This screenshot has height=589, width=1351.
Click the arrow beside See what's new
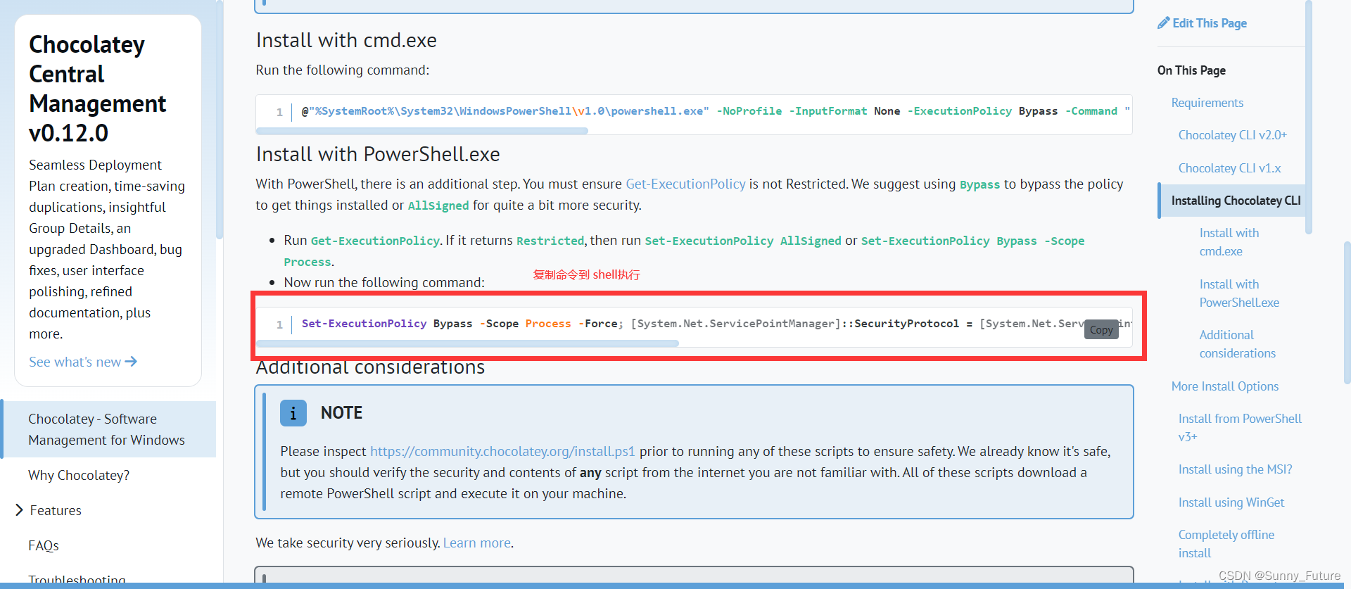(131, 362)
